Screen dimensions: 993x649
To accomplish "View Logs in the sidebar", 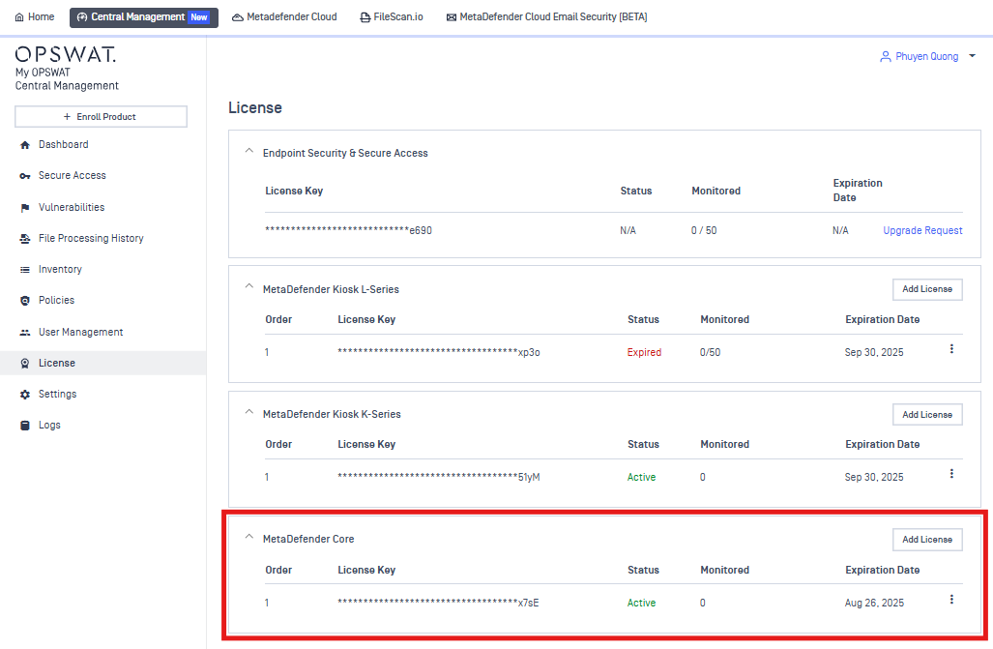I will (102, 426).
